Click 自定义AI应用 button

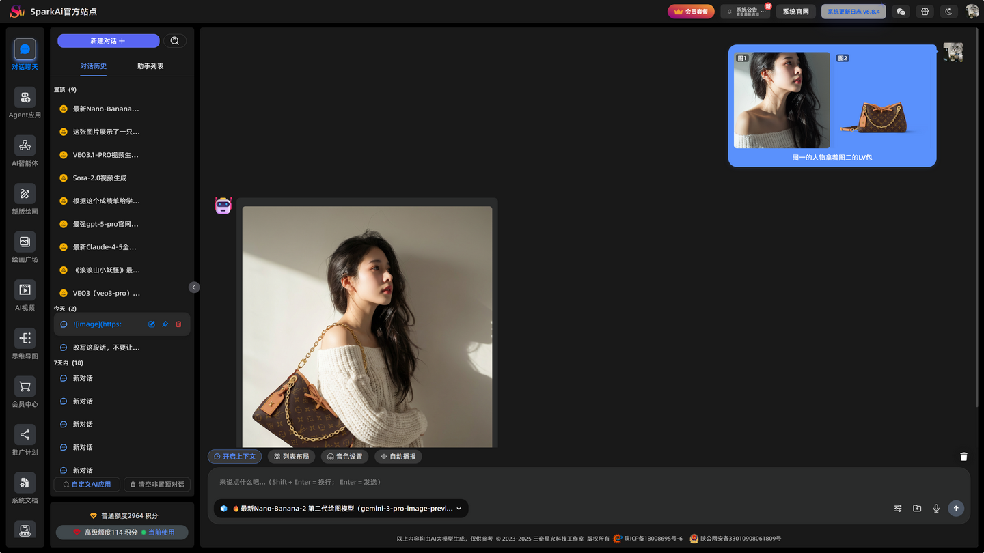pos(87,484)
